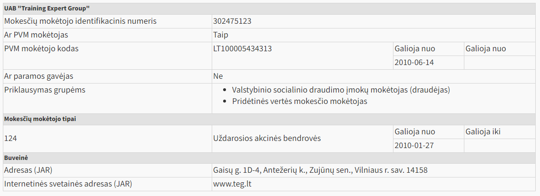Click the "PVM mokėtojo kodas" label
This screenshot has width=540, height=196.
point(41,49)
